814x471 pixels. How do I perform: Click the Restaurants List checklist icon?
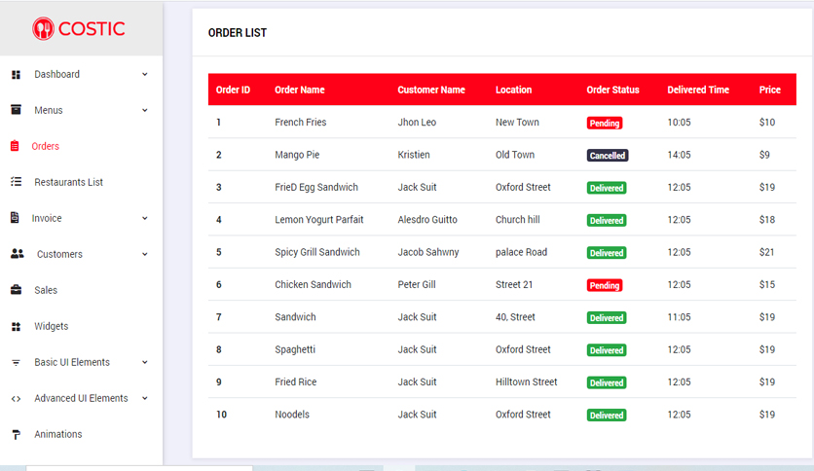[x=17, y=182]
